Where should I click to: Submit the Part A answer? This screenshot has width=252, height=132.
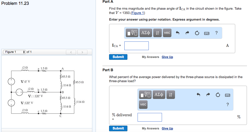(x=118, y=57)
